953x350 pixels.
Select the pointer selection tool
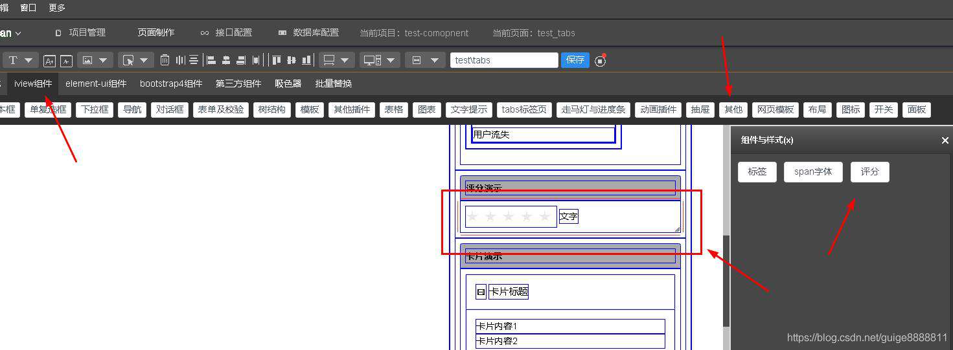click(x=128, y=60)
